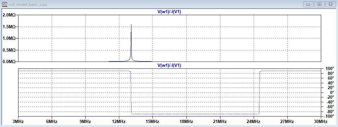338x127 pixels.
Task: Click the 21MHz frequency axis label
Action: click(x=220, y=122)
